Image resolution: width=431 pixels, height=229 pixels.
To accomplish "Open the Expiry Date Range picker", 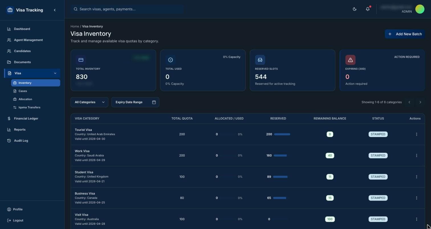I will pyautogui.click(x=135, y=102).
